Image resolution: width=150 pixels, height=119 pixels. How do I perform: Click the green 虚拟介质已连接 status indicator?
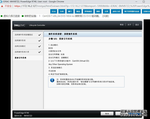pos(2,16)
